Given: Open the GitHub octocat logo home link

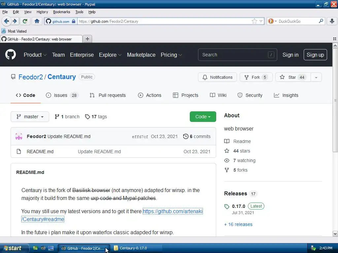Looking at the screenshot, I should [x=11, y=54].
